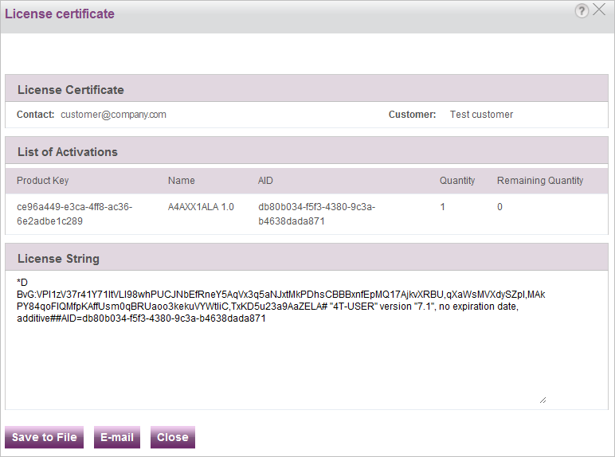Select the customer name Test customer

point(481,115)
